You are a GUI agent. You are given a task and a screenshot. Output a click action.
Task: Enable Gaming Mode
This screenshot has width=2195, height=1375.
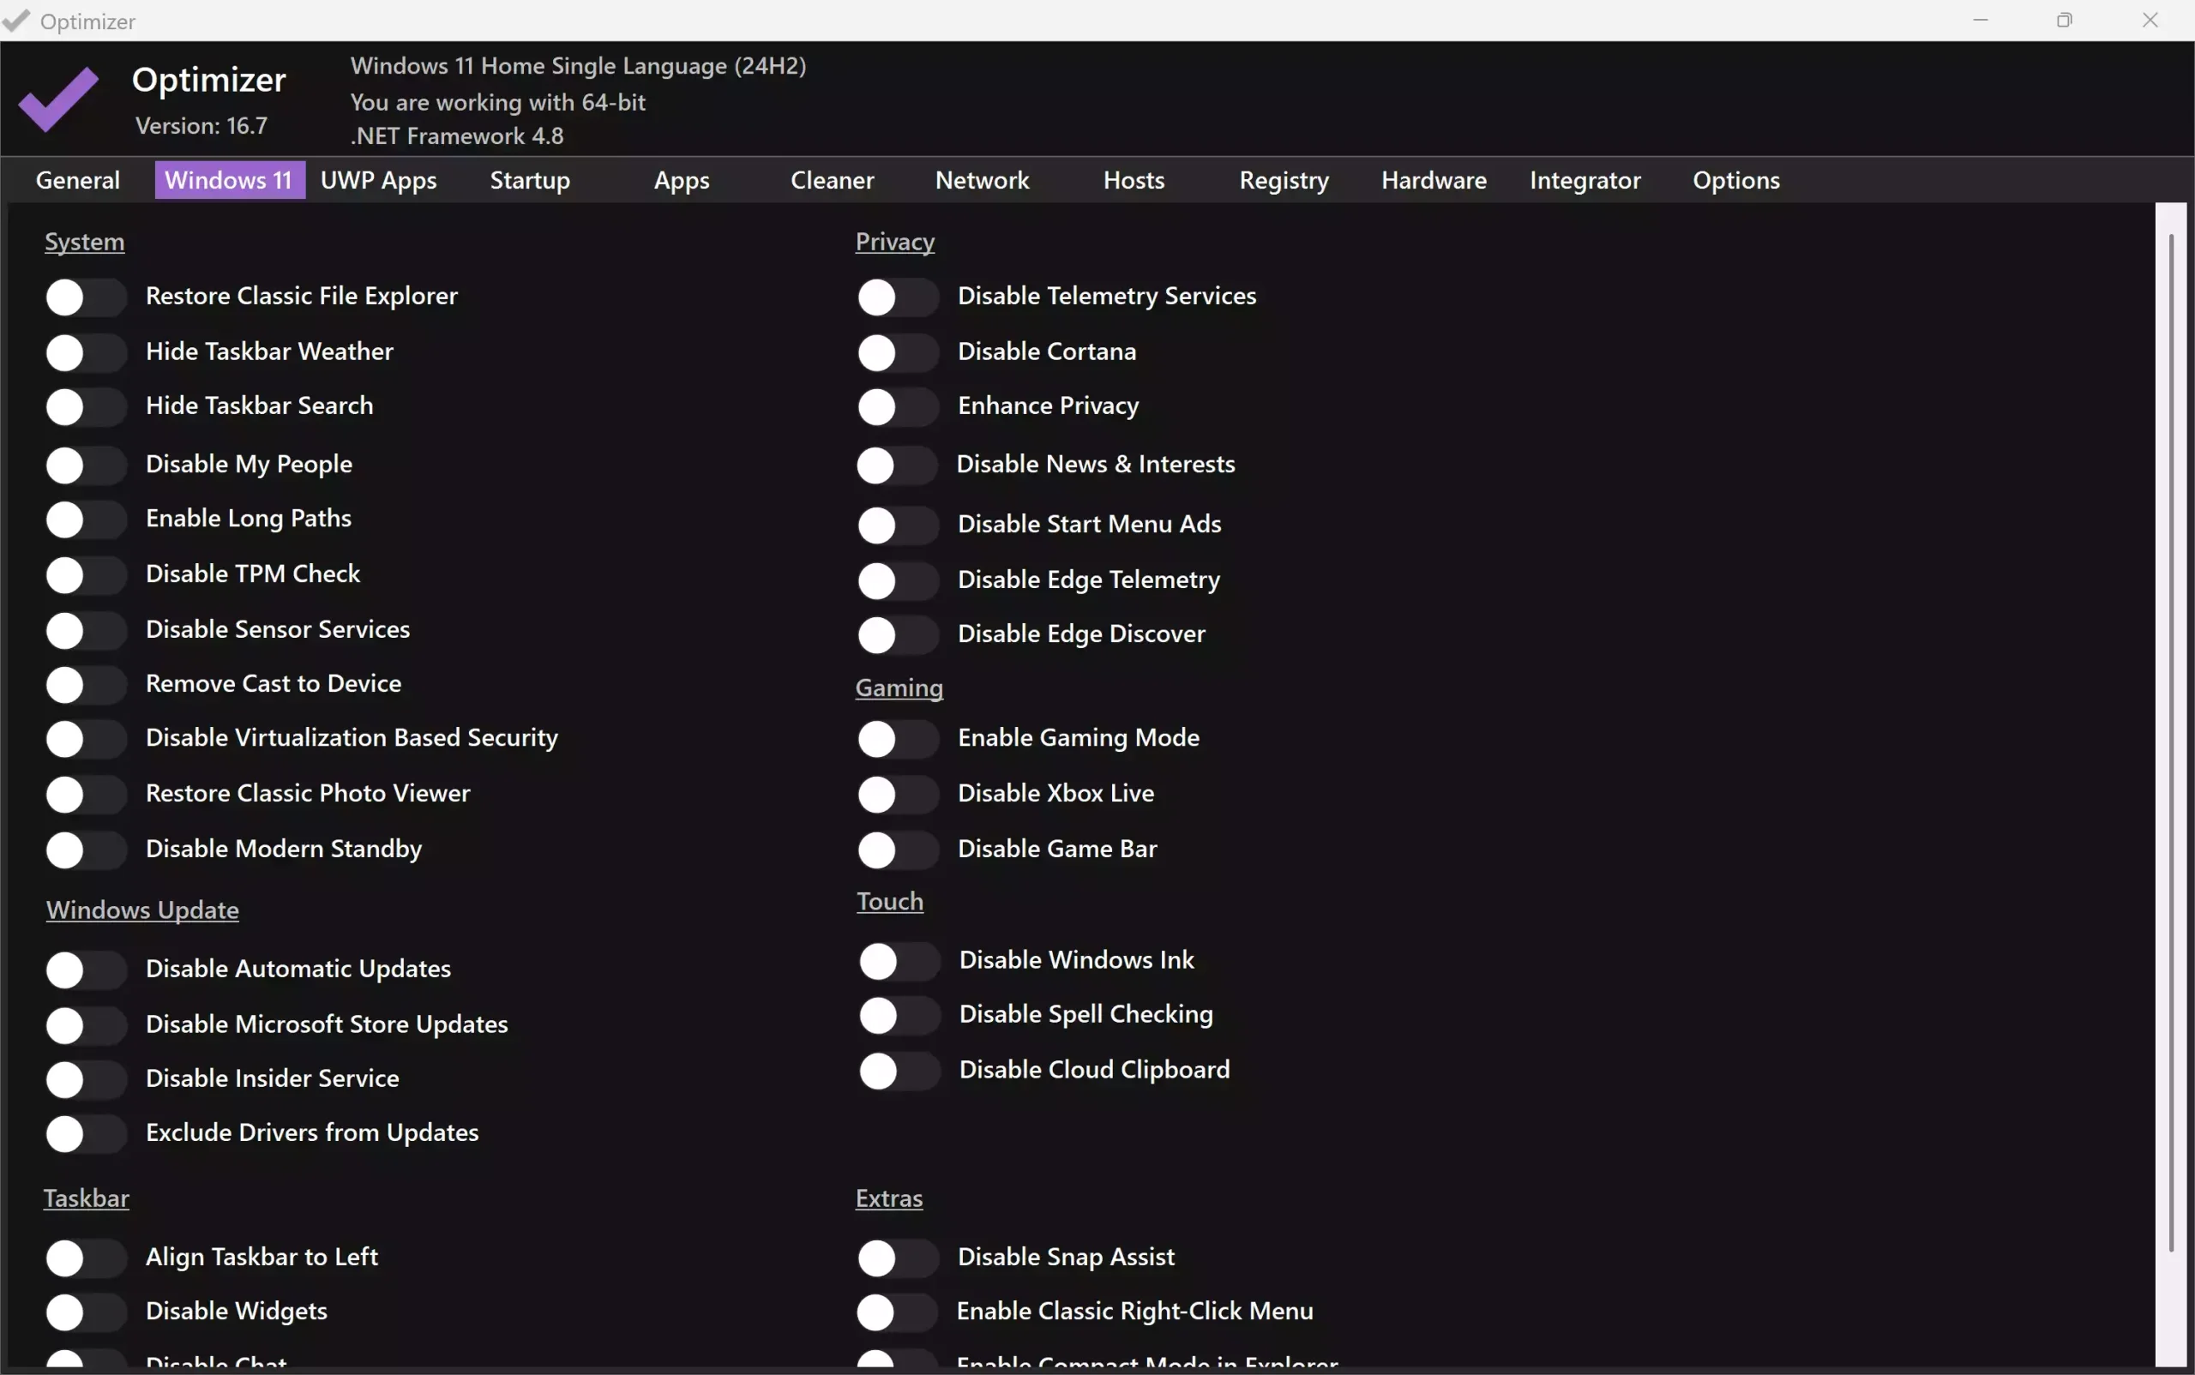[x=897, y=738]
